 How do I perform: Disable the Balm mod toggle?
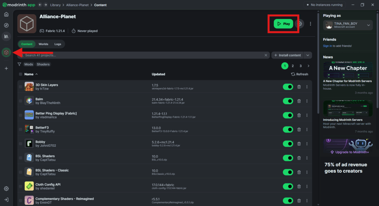pyautogui.click(x=288, y=101)
